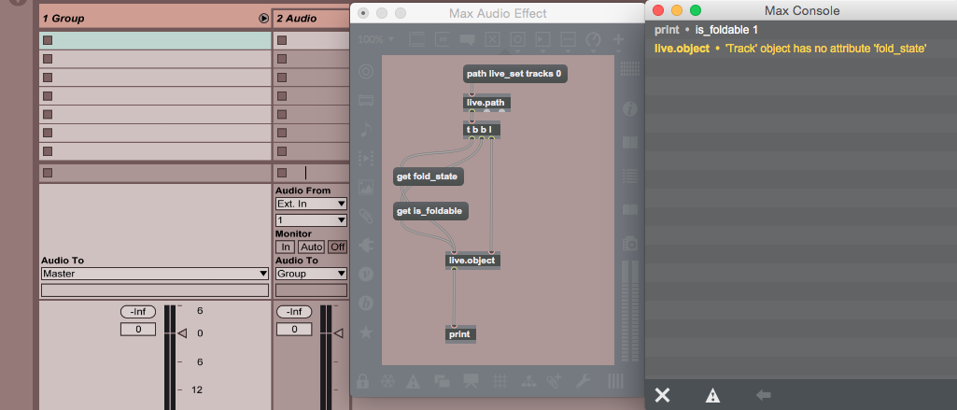Open the Ext. In audio source dropdown
The height and width of the screenshot is (410, 957).
(x=310, y=204)
